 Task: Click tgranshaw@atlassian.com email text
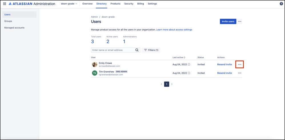[x=111, y=75]
